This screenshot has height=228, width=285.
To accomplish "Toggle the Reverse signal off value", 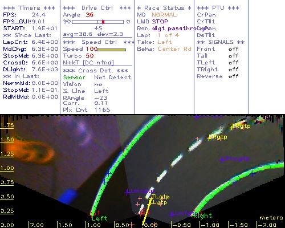I will click(234, 76).
